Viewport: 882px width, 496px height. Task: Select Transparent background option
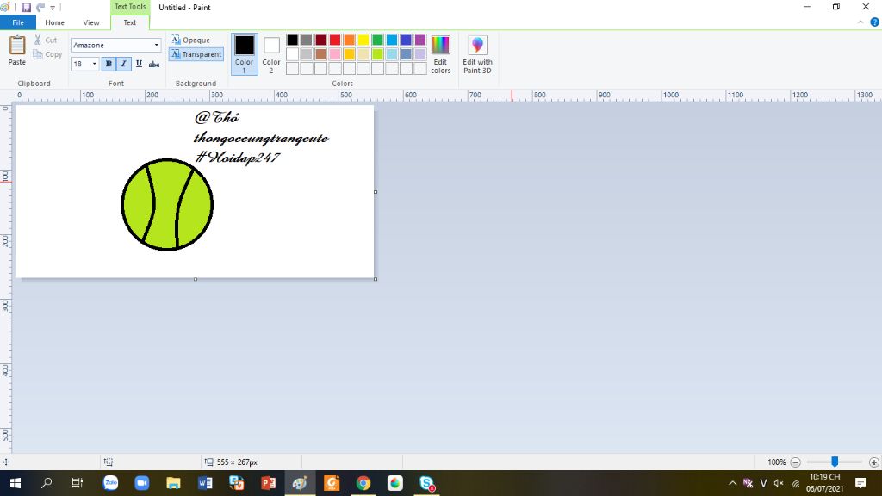pos(196,54)
